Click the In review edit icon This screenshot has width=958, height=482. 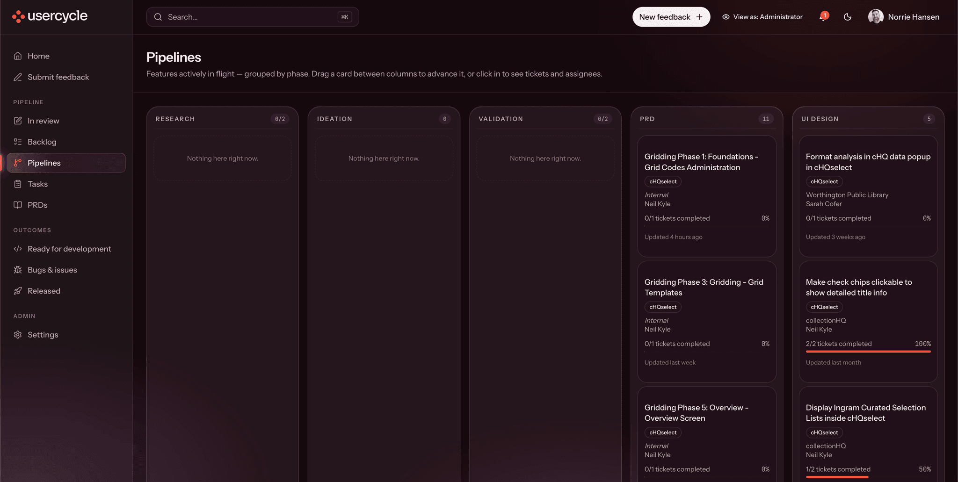[18, 121]
